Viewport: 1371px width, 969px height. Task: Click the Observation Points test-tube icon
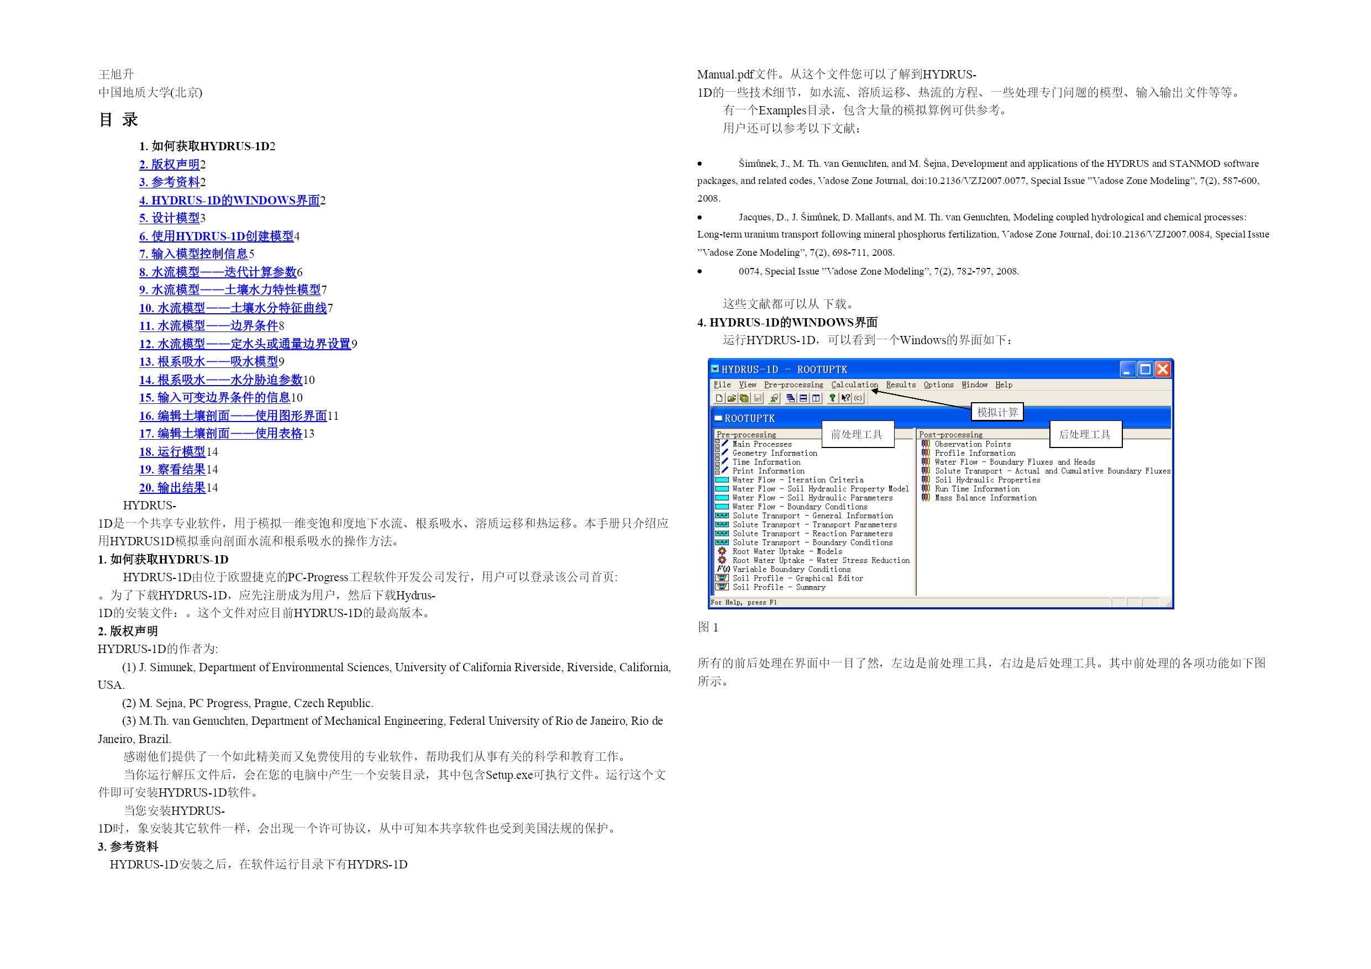[x=926, y=444]
